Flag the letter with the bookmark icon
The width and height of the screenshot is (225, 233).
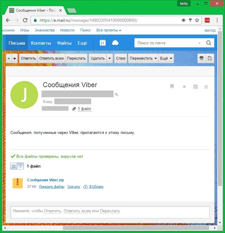click(x=172, y=86)
